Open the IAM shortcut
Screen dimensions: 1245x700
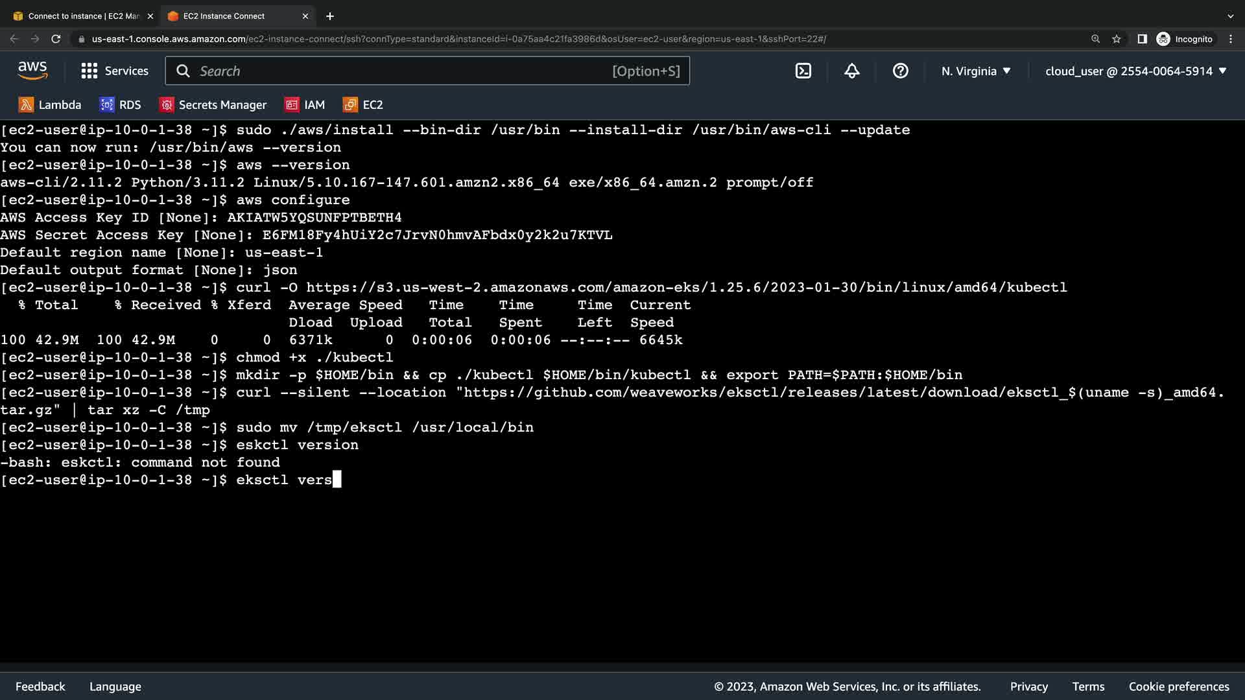[305, 105]
